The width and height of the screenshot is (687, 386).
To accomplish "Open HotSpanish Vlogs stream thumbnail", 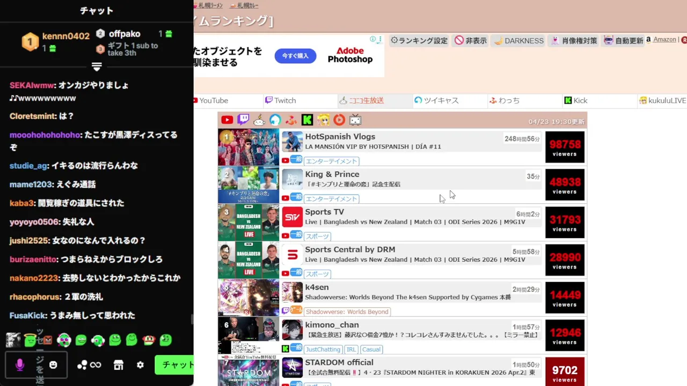I will (249, 147).
